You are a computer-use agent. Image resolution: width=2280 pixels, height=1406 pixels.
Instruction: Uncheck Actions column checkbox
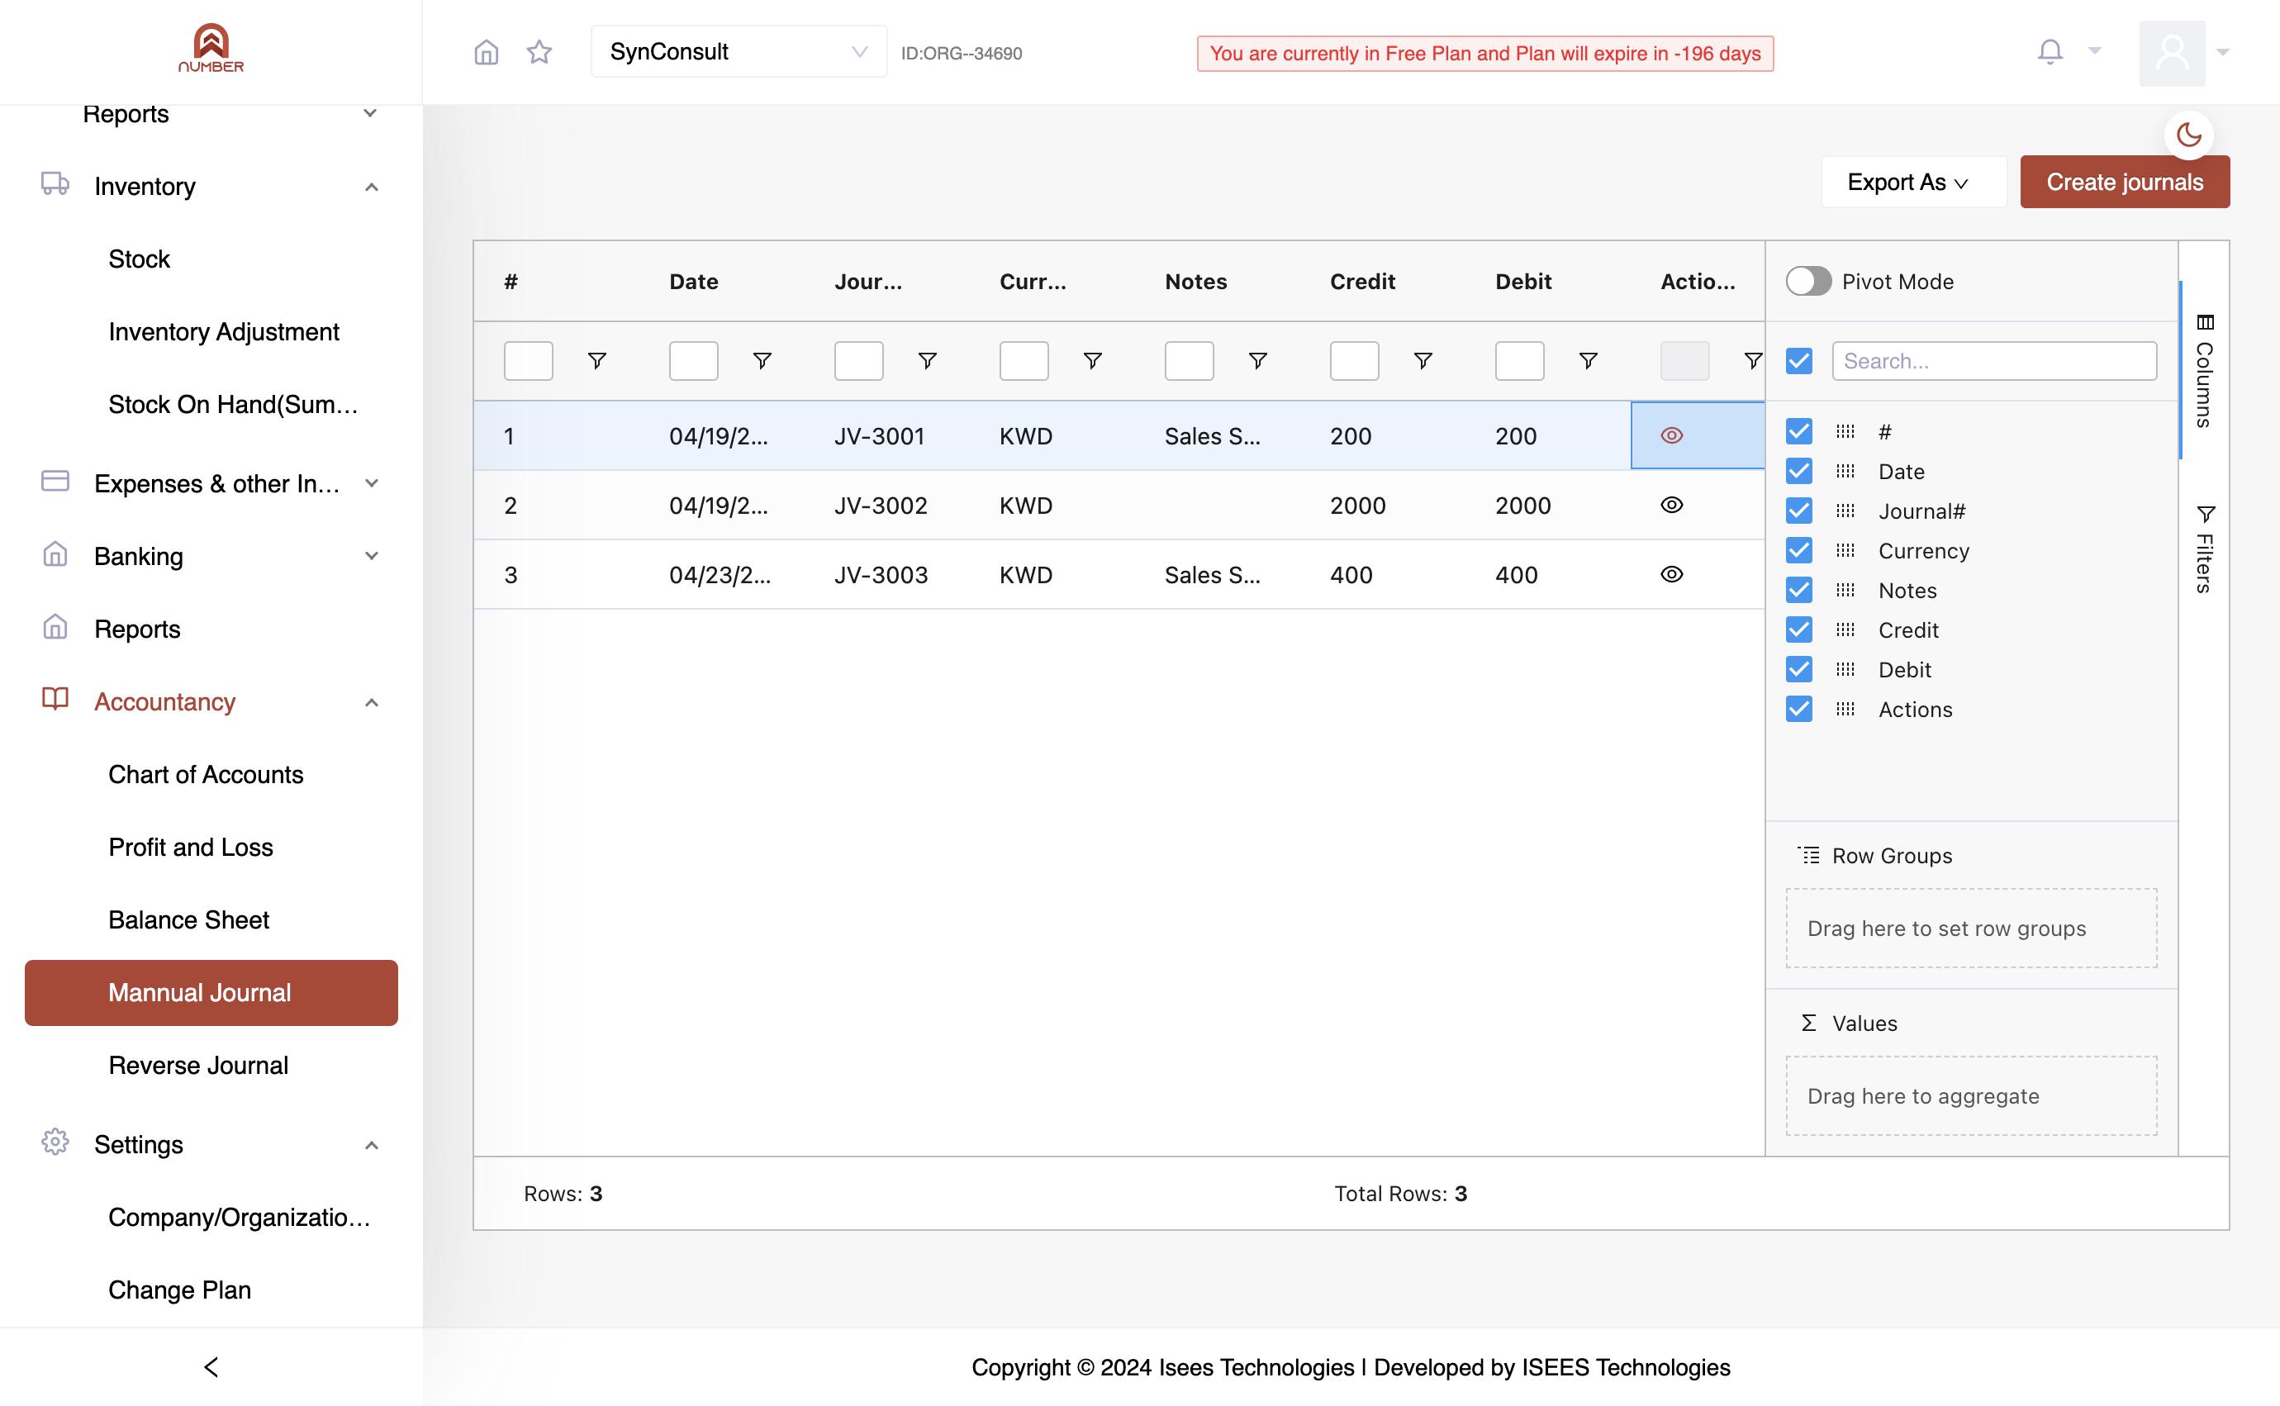[1799, 709]
